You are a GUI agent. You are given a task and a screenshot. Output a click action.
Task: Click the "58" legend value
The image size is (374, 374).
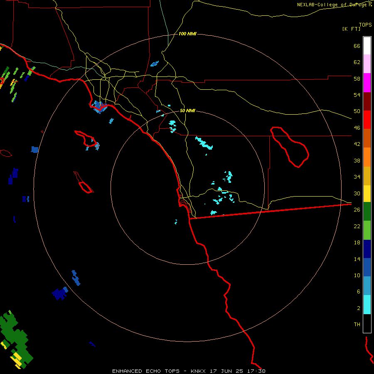click(357, 79)
